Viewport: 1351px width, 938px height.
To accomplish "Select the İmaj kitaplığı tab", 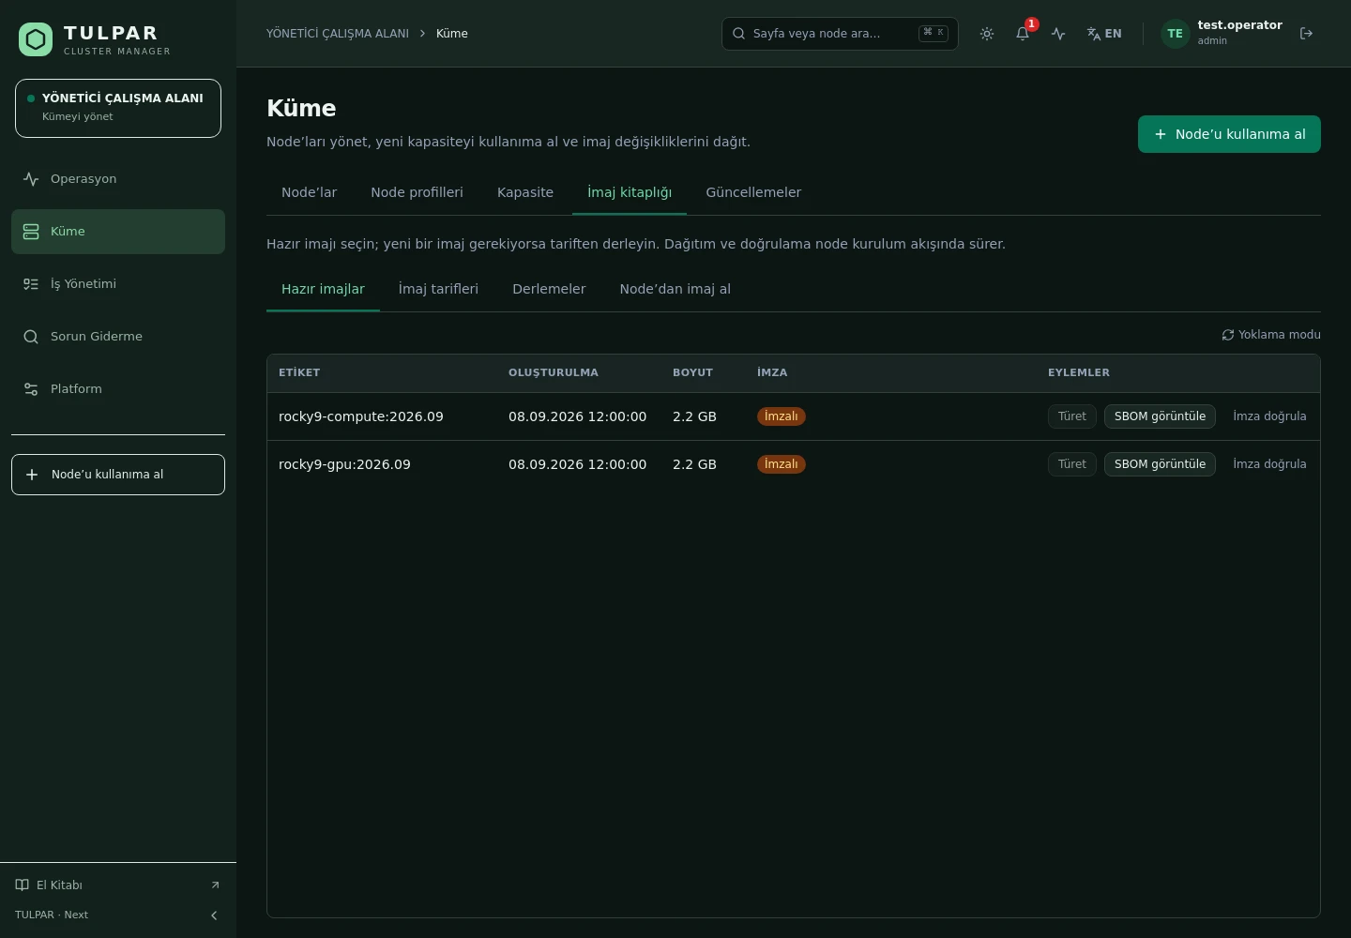I will (630, 192).
